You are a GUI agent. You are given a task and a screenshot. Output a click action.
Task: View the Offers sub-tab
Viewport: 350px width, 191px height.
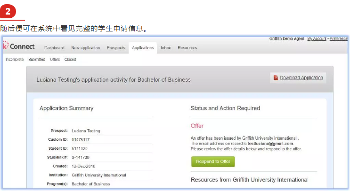click(x=55, y=60)
